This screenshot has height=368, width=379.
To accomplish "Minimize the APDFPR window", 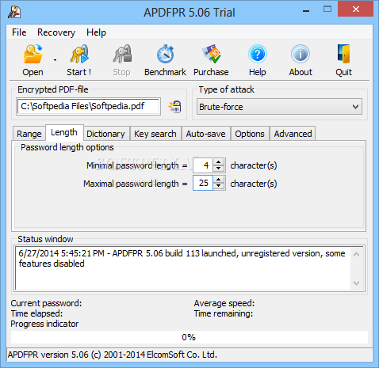I will click(306, 10).
